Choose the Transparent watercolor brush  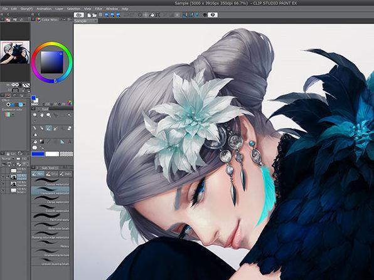(50, 190)
